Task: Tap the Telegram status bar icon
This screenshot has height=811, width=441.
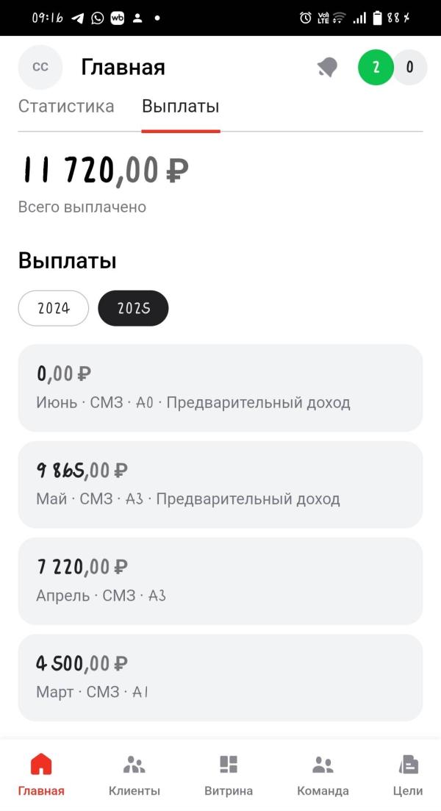Action: [78, 18]
